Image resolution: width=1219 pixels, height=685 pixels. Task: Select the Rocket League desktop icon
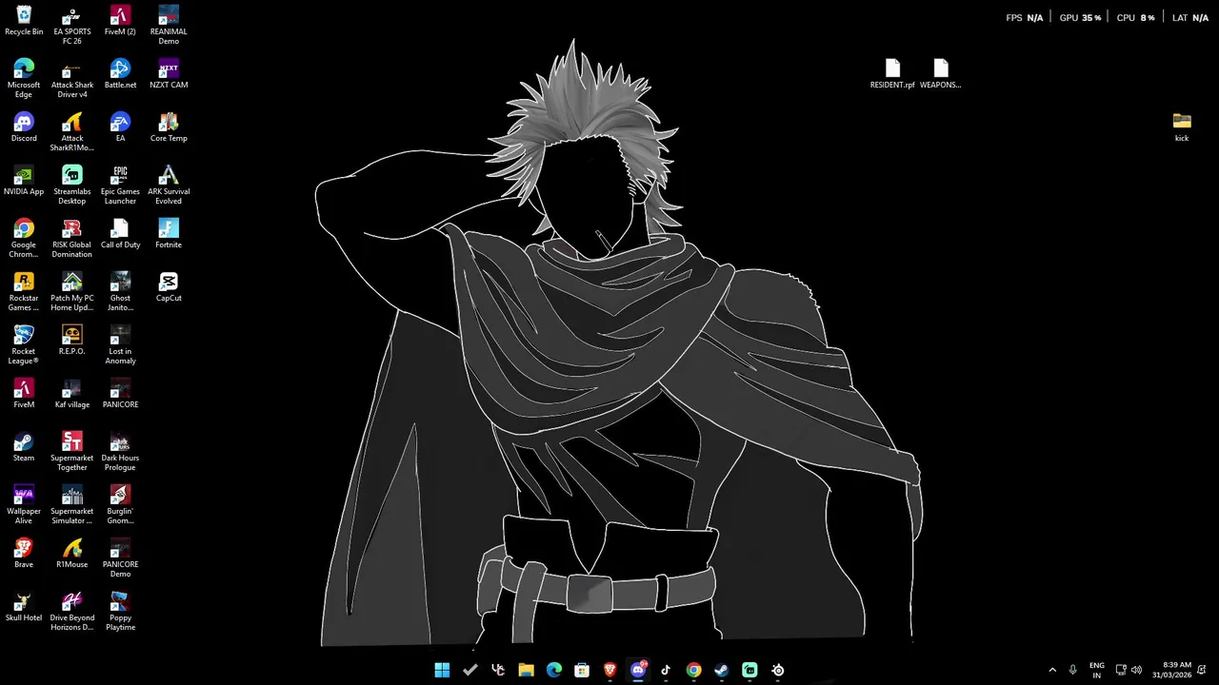tap(24, 345)
